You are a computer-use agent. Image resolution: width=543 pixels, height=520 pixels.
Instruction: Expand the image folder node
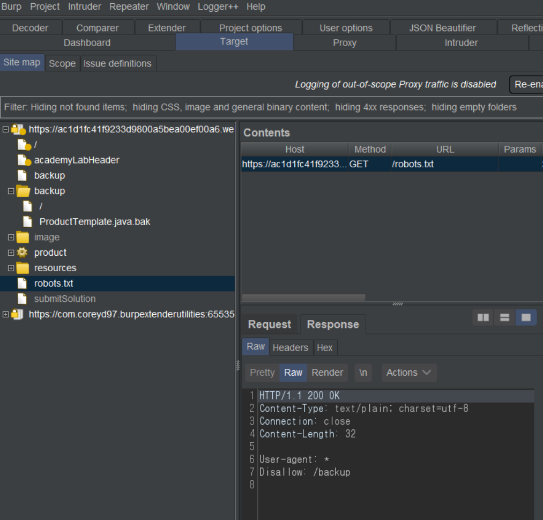point(11,237)
